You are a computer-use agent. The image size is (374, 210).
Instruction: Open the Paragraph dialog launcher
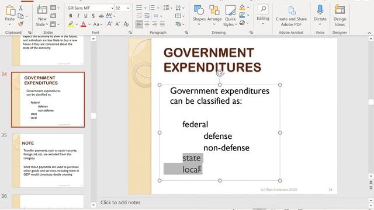pyautogui.click(x=186, y=33)
